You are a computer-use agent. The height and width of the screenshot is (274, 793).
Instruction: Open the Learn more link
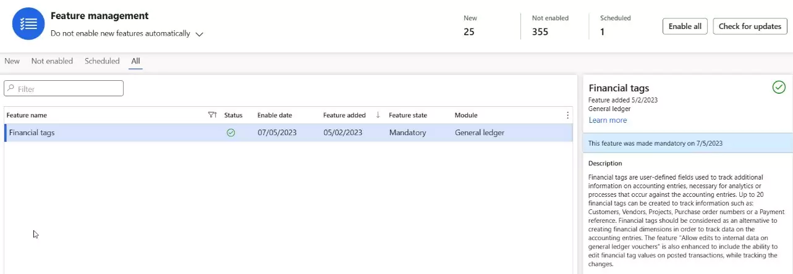(608, 120)
